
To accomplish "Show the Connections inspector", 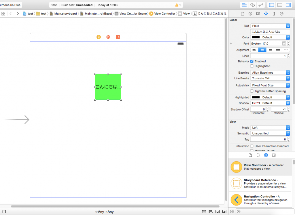I will coord(281,14).
